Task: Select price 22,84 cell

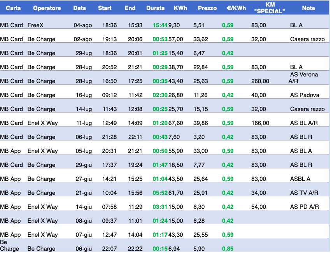Action: 201,67
